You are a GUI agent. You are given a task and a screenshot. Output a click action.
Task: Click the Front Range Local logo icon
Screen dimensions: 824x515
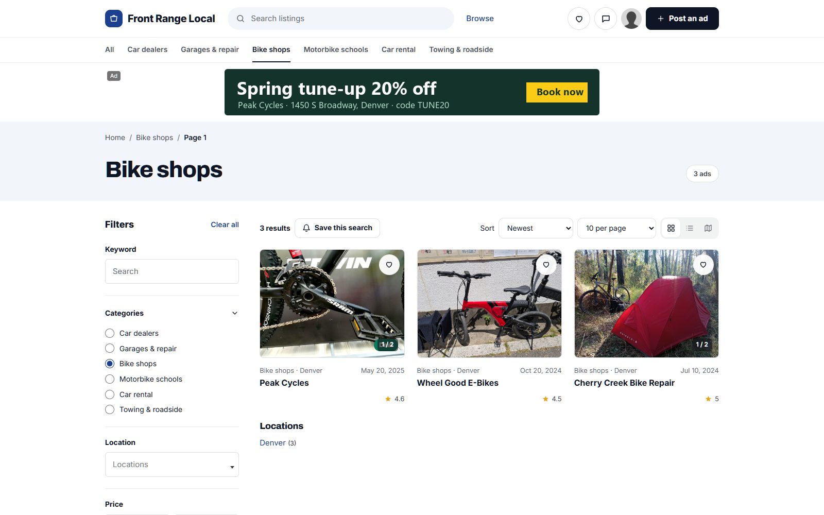click(x=114, y=19)
